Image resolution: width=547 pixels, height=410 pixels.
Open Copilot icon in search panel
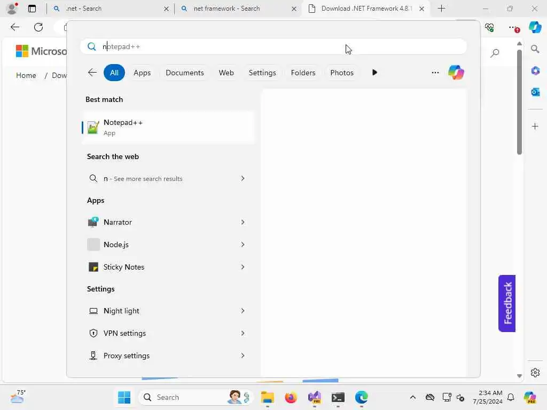pyautogui.click(x=456, y=73)
